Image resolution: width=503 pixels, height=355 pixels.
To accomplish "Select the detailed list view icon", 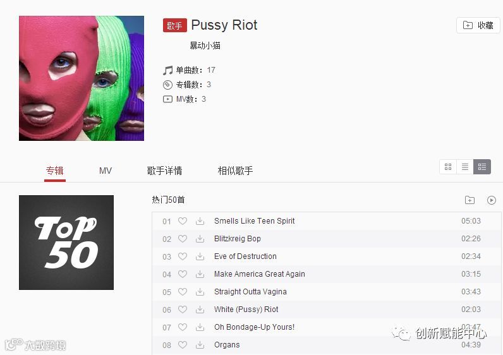I will (482, 167).
